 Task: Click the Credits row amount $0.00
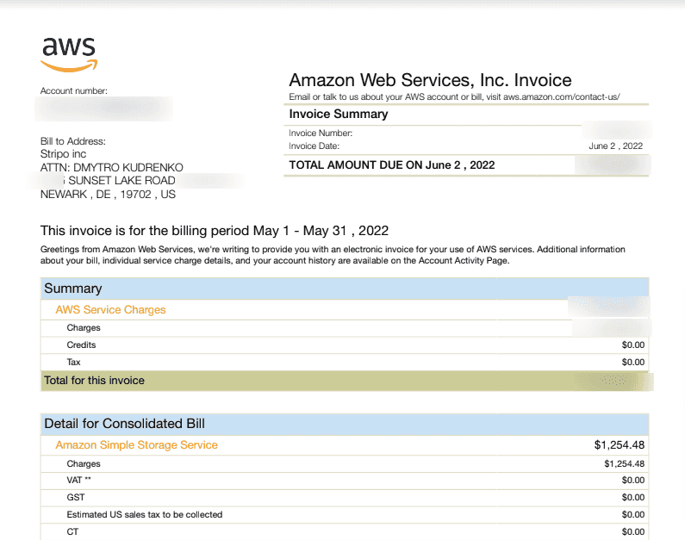[632, 344]
